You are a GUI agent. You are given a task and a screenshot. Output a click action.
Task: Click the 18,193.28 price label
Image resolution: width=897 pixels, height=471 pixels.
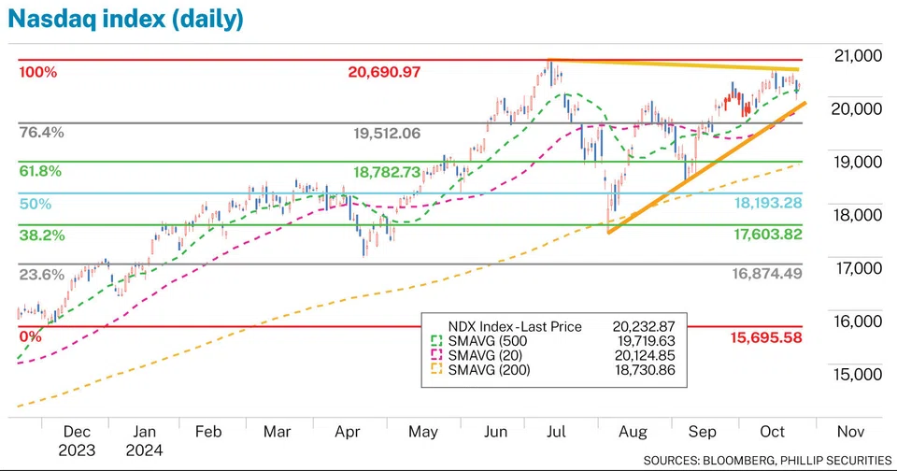coord(763,204)
